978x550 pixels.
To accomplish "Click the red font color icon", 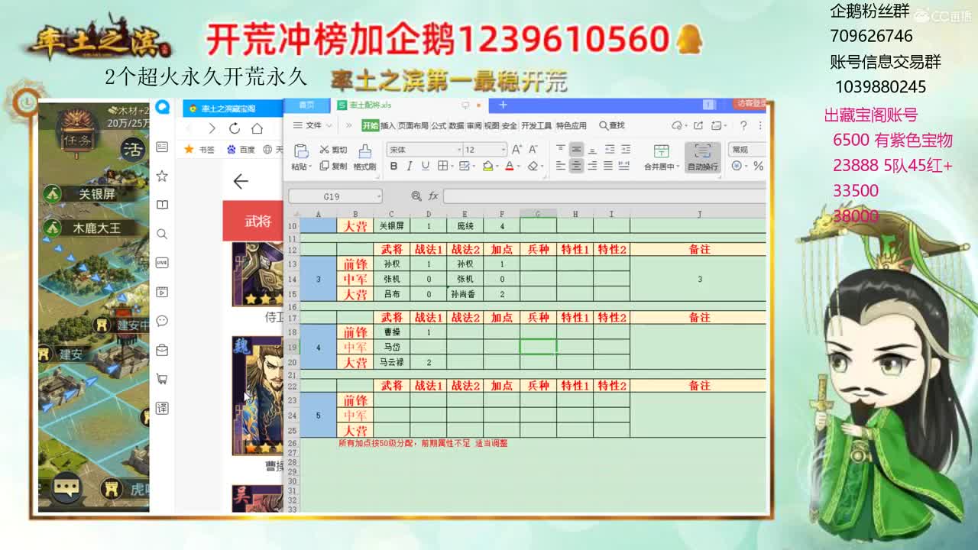I will tap(509, 166).
